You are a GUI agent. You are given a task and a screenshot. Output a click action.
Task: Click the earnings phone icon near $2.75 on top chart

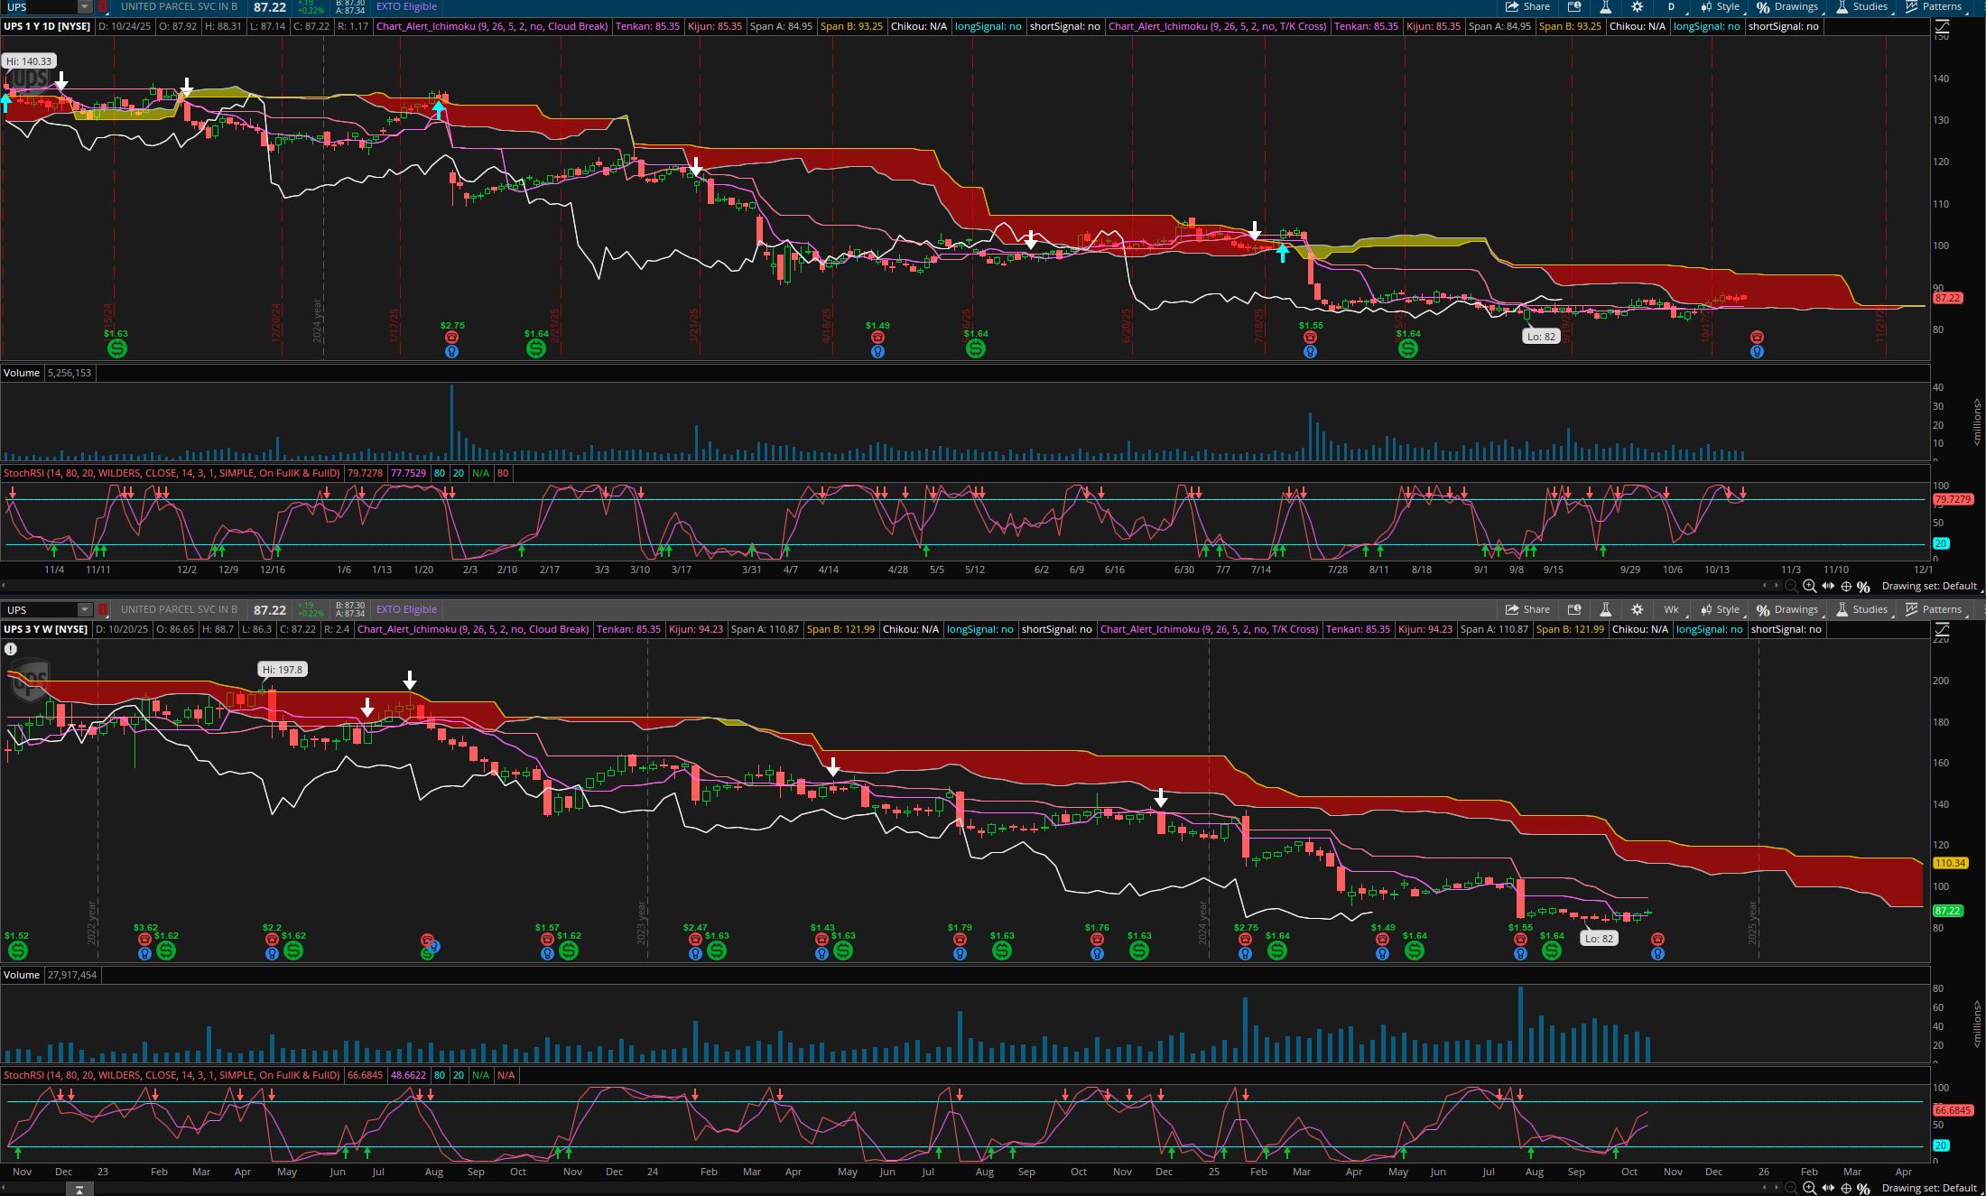coord(451,337)
